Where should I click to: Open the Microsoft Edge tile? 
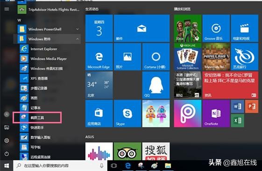click(x=99, y=57)
